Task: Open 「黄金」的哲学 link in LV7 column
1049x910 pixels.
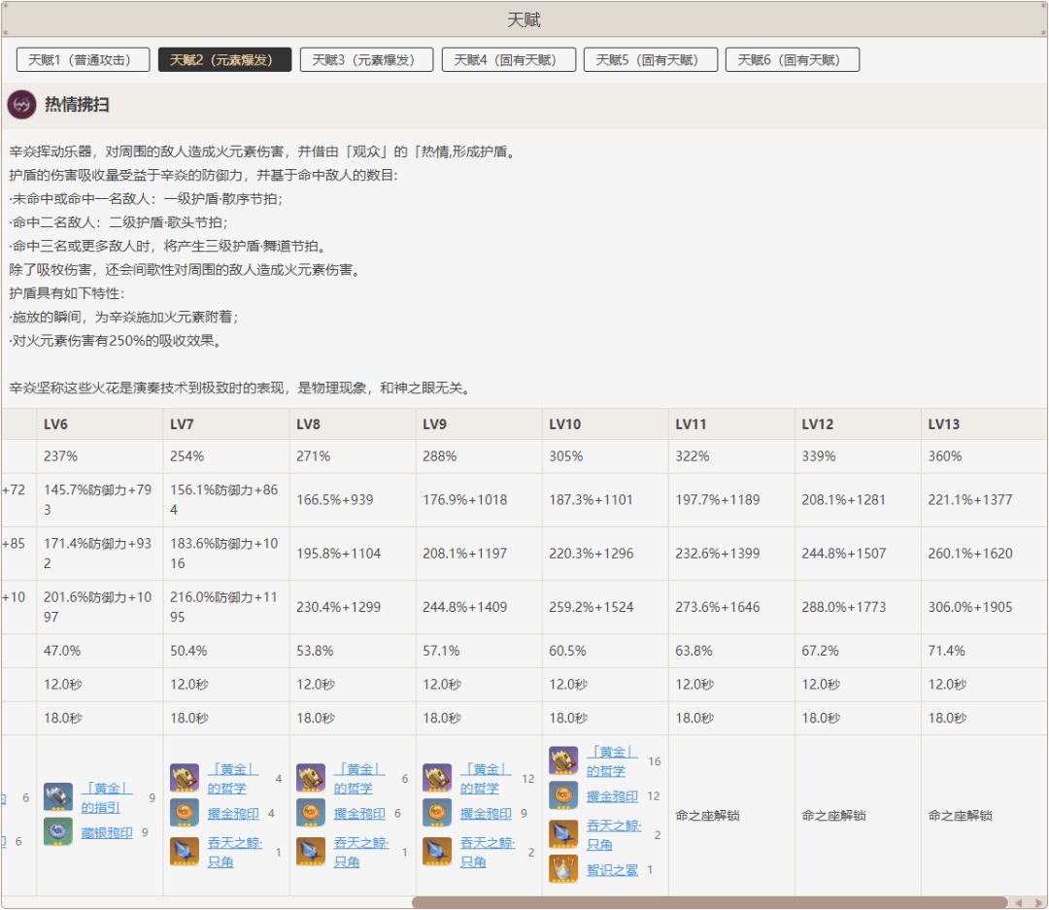Action: [233, 778]
